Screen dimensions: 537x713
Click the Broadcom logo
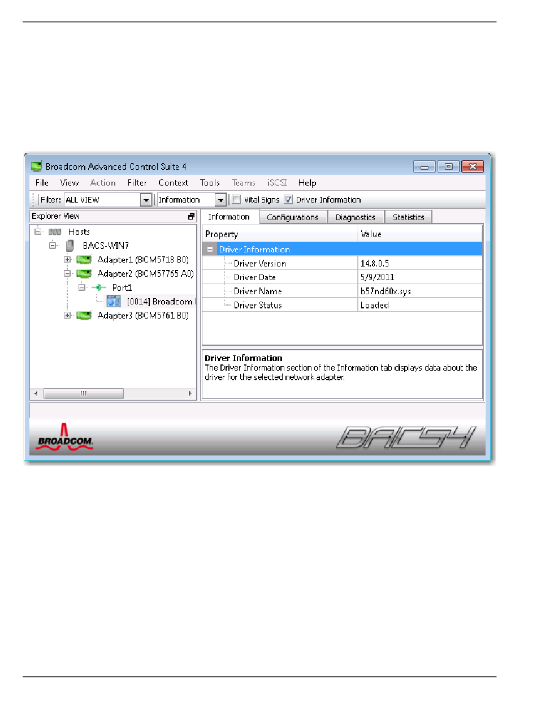click(x=64, y=437)
